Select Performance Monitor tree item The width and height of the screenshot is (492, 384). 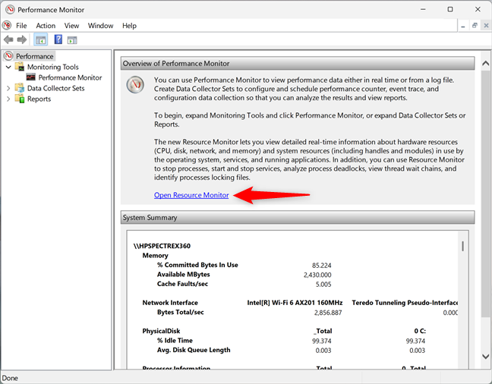pyautogui.click(x=70, y=77)
